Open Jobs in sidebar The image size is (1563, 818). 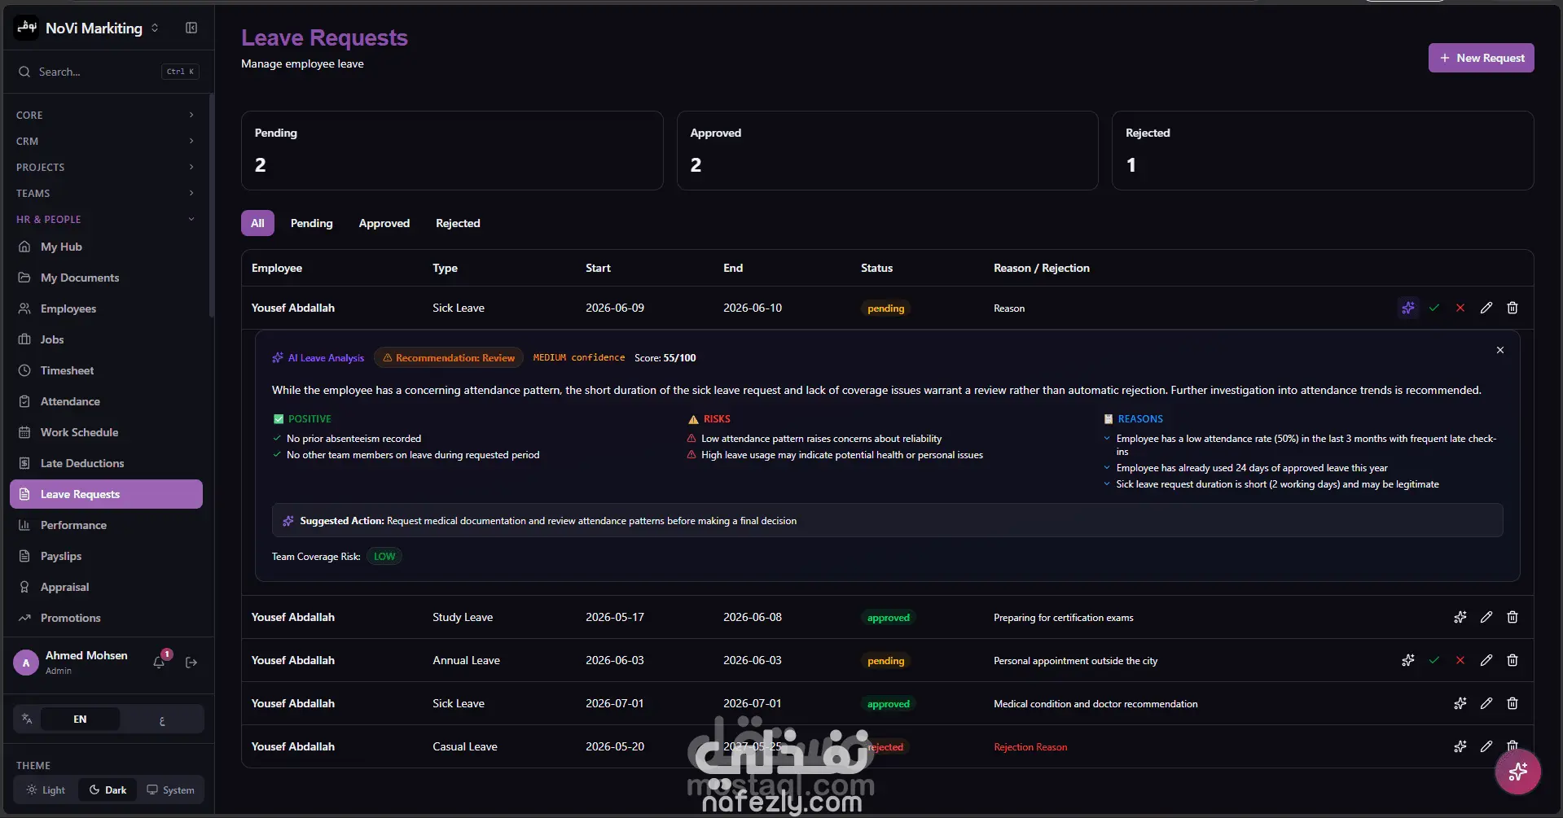coord(106,339)
